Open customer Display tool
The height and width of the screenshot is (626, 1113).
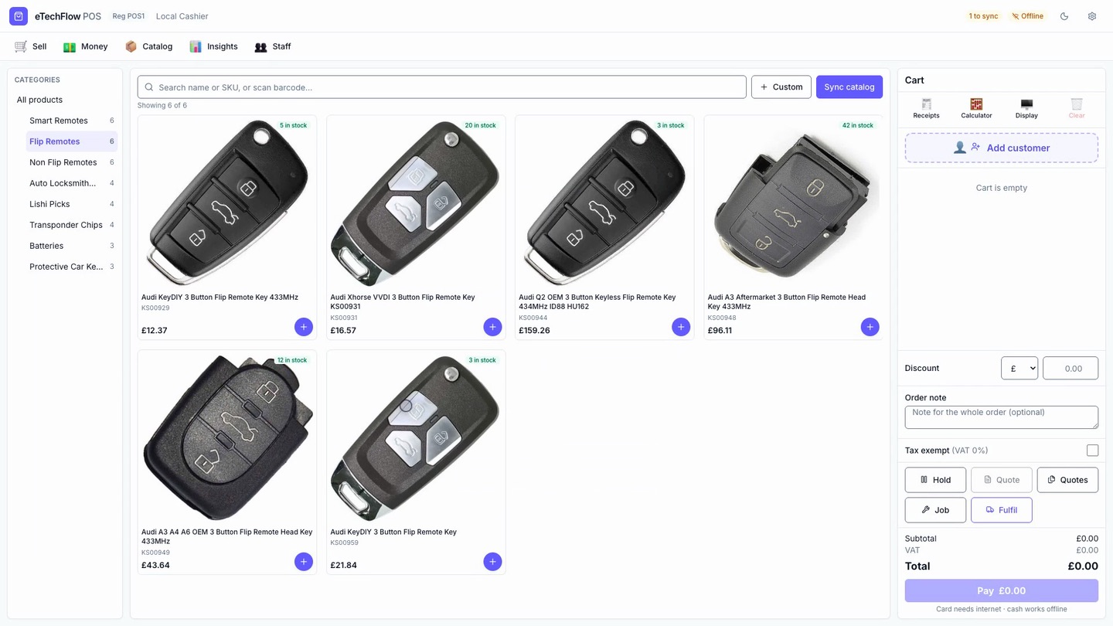pos(1026,108)
